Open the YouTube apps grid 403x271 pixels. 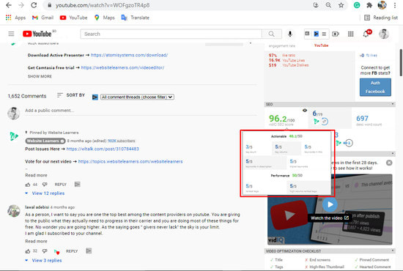click(x=350, y=34)
